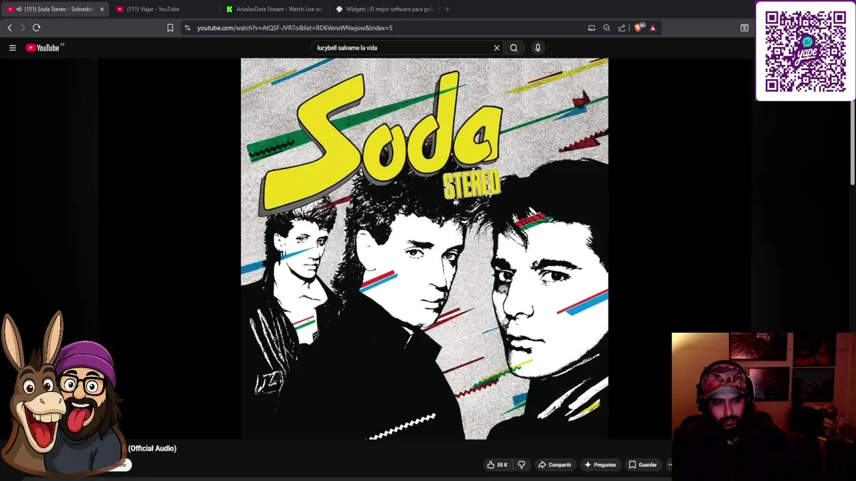Clear the search box with the X
Screen dimensions: 856x481
click(497, 47)
